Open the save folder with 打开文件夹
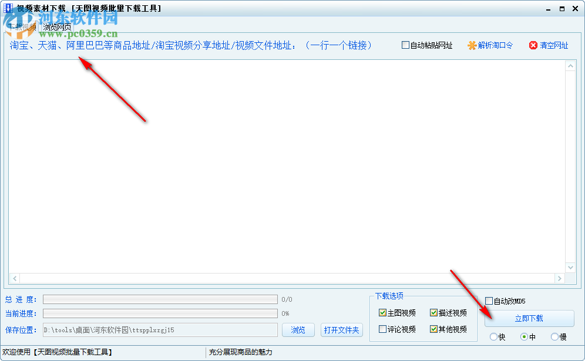 pos(341,330)
